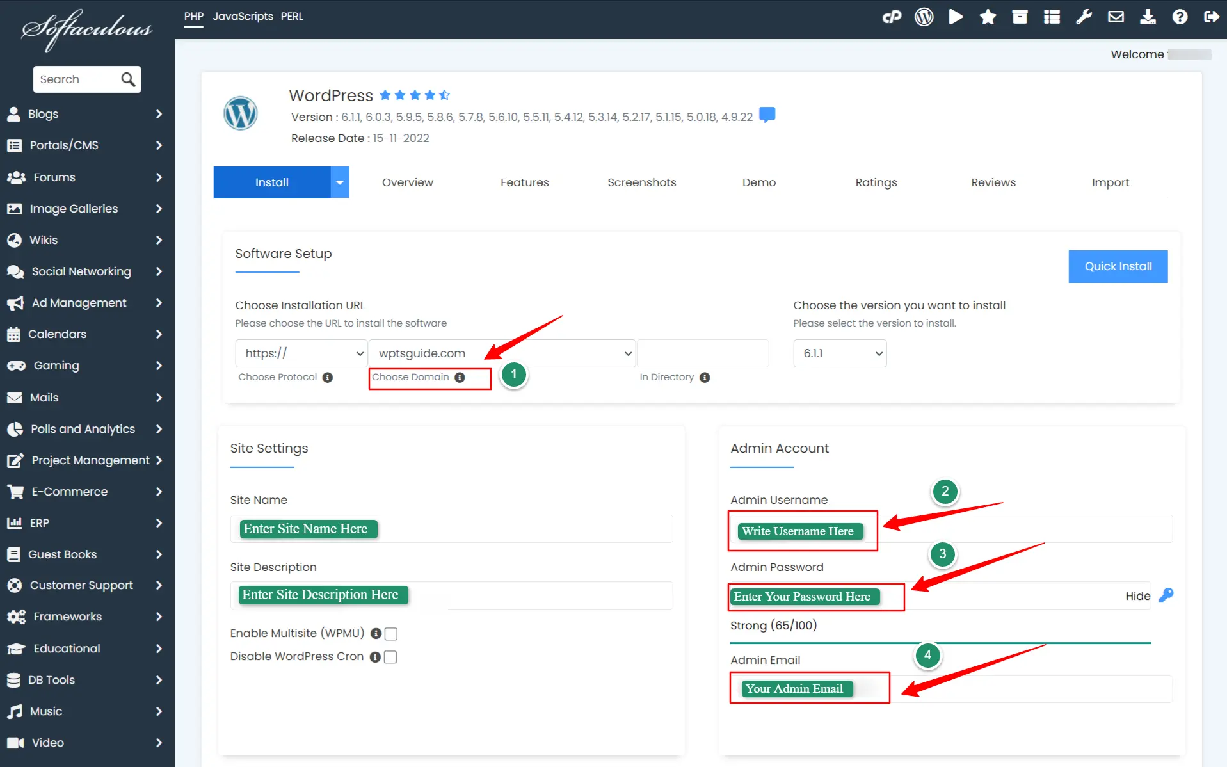
Task: Click the Softaculous logo
Action: coord(86,29)
